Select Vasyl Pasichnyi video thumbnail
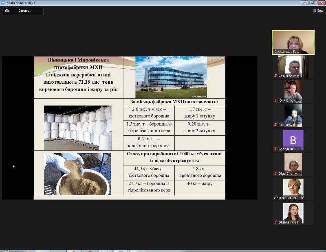326x252 pixels. [293, 67]
